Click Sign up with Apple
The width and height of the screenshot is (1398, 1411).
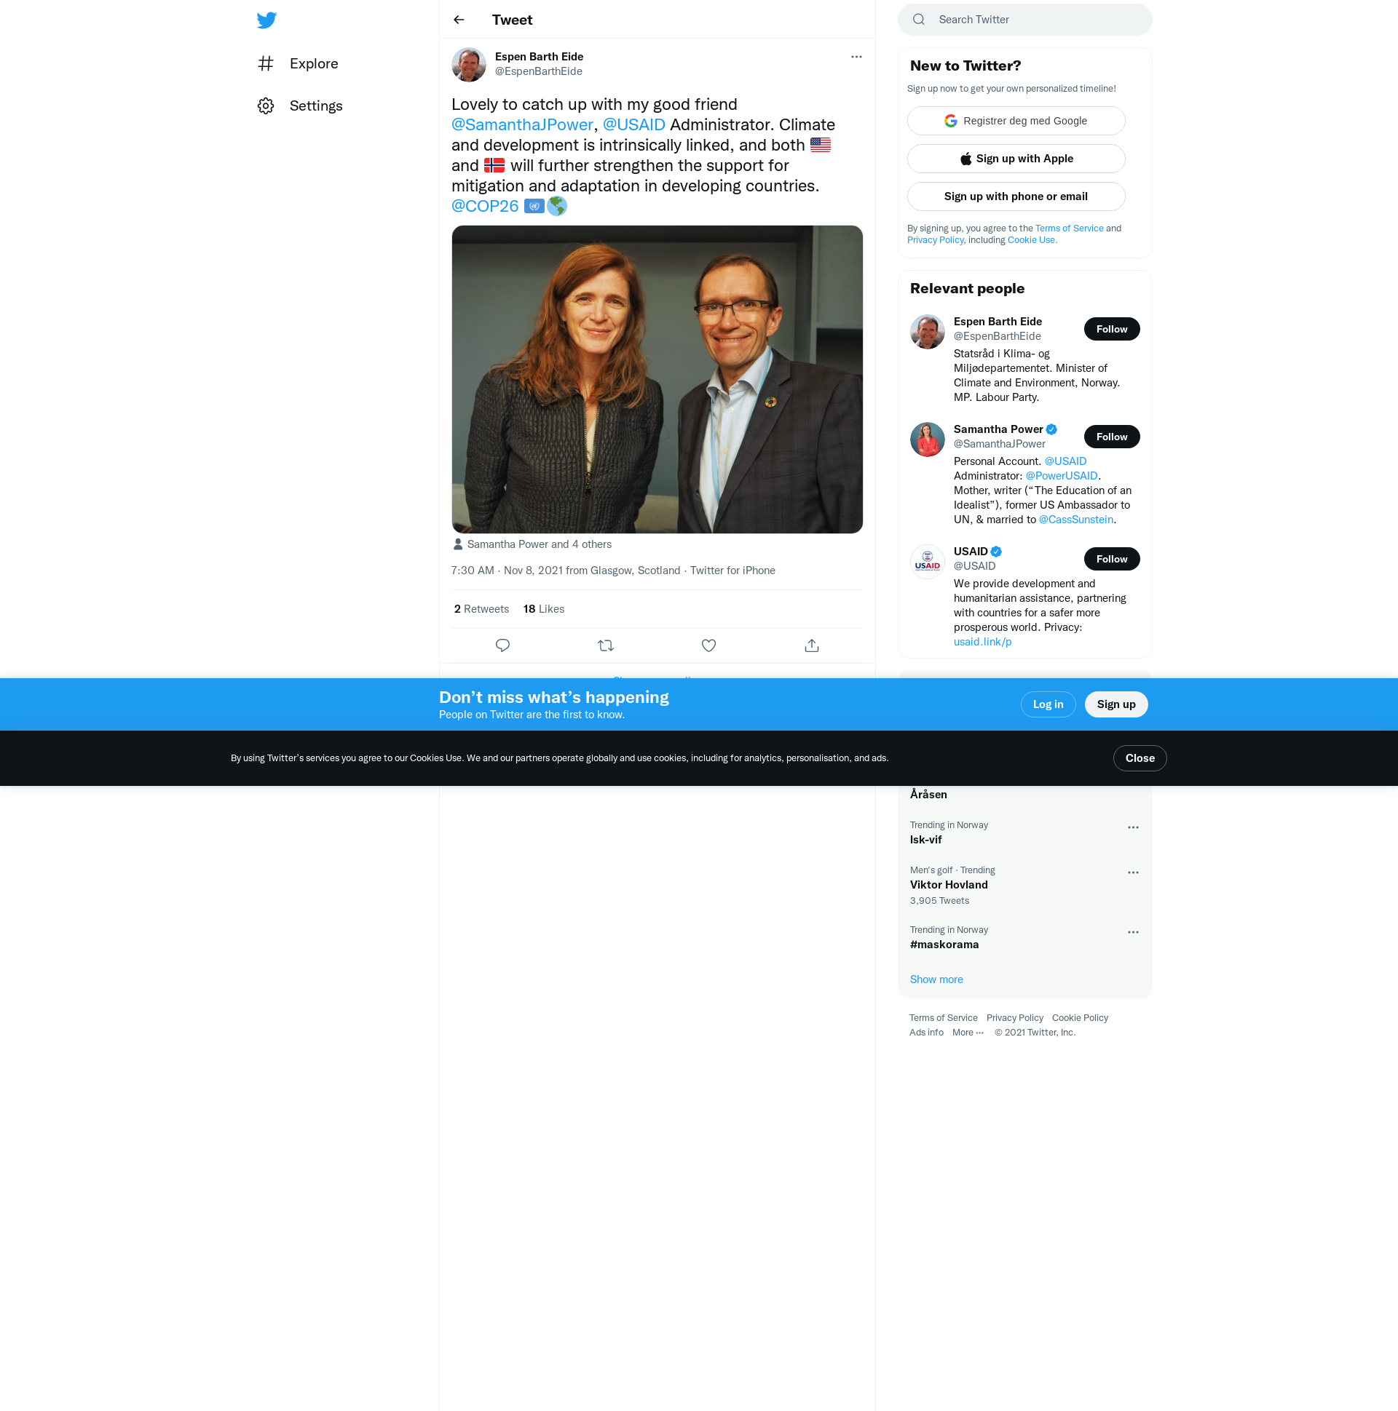tap(1016, 159)
